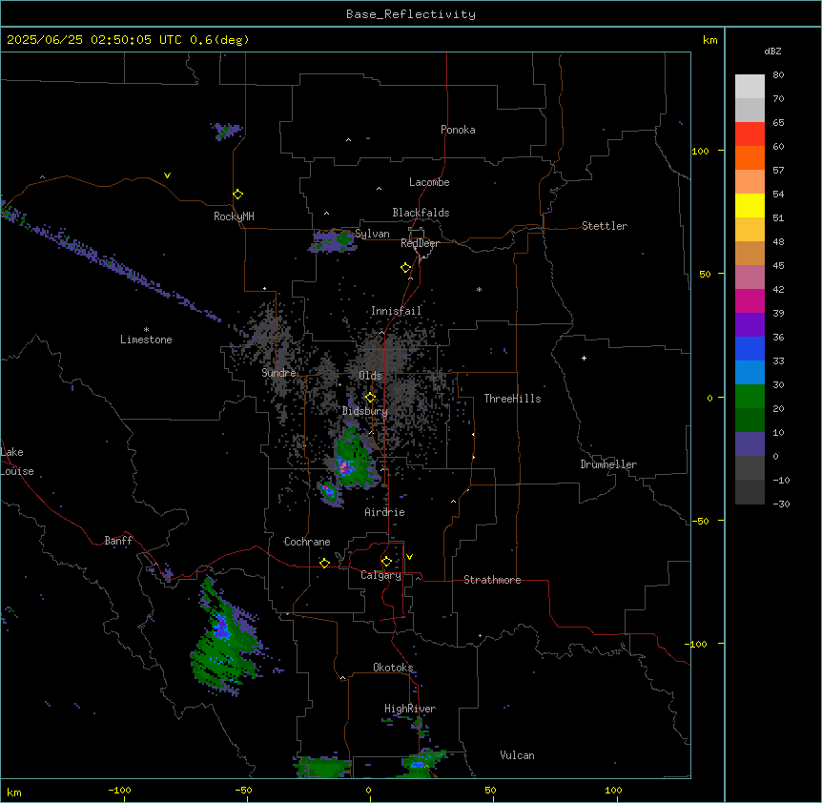Click the Base_Reflectivity title
Screen dimensions: 822x803
pos(411,14)
